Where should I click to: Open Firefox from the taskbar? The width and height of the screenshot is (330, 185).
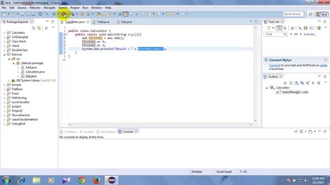[x=96, y=180]
